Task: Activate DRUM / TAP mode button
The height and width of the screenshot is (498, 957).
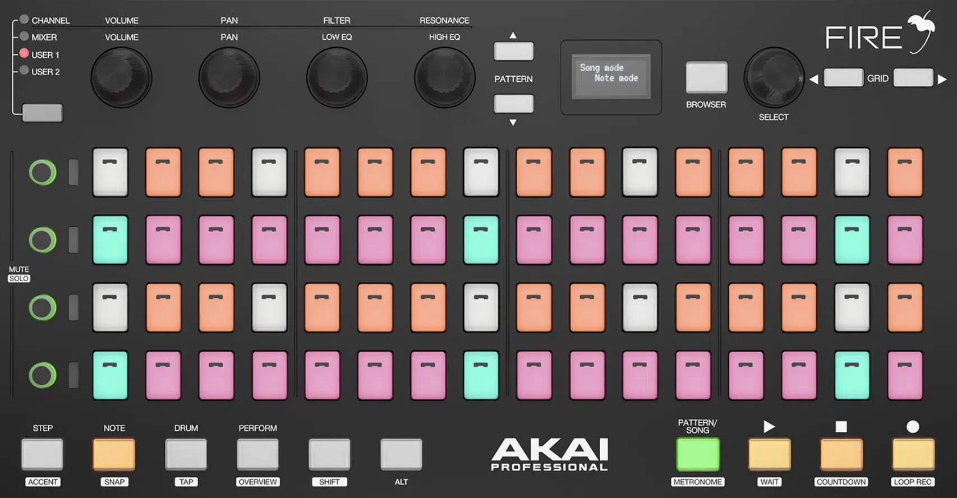Action: coord(186,454)
